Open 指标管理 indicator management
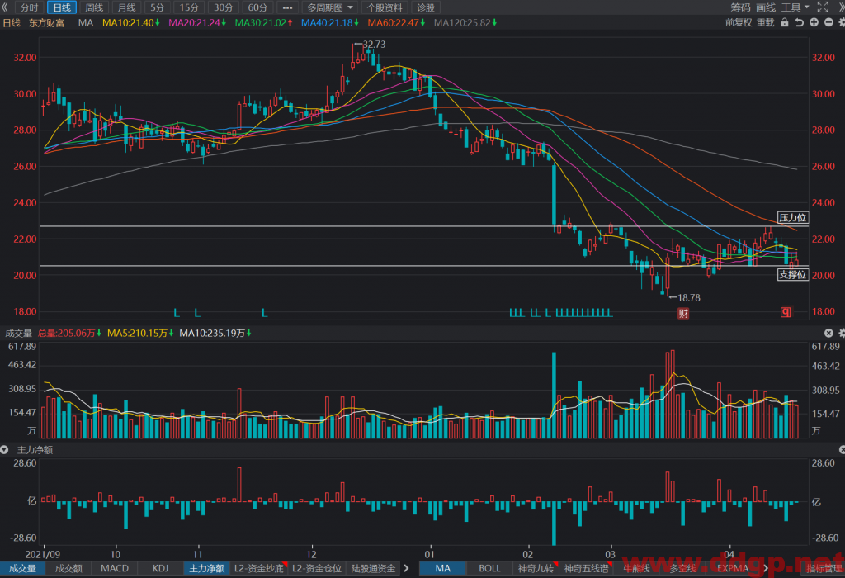Screen dimensions: 845x578 point(824,568)
